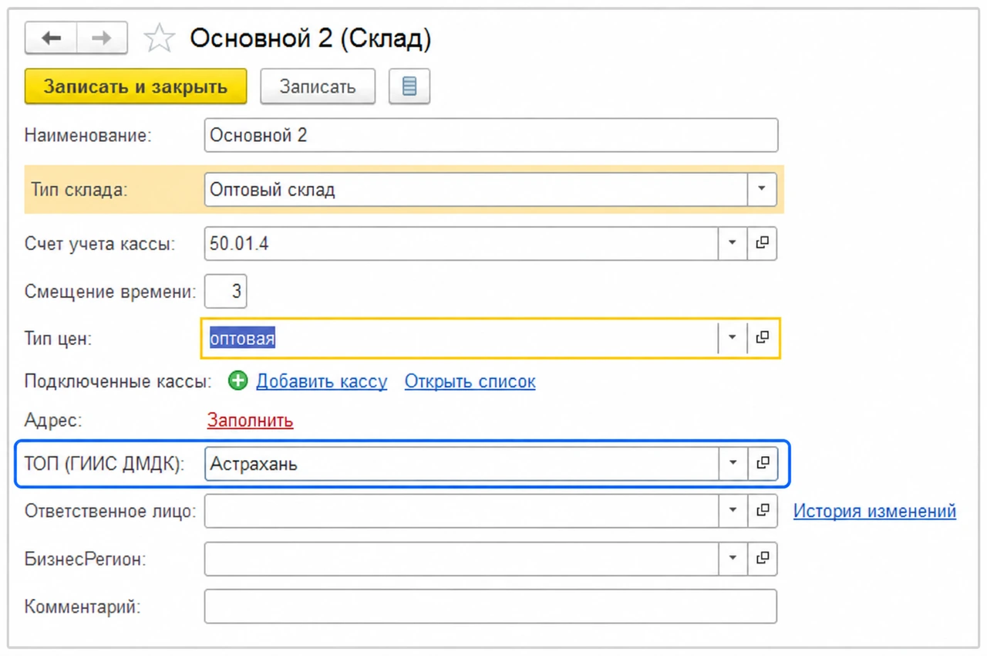
Task: Click the Записать button
Action: pos(318,86)
